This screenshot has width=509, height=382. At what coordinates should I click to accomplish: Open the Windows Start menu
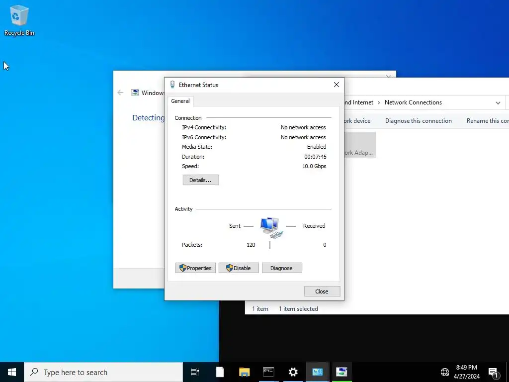(12, 372)
